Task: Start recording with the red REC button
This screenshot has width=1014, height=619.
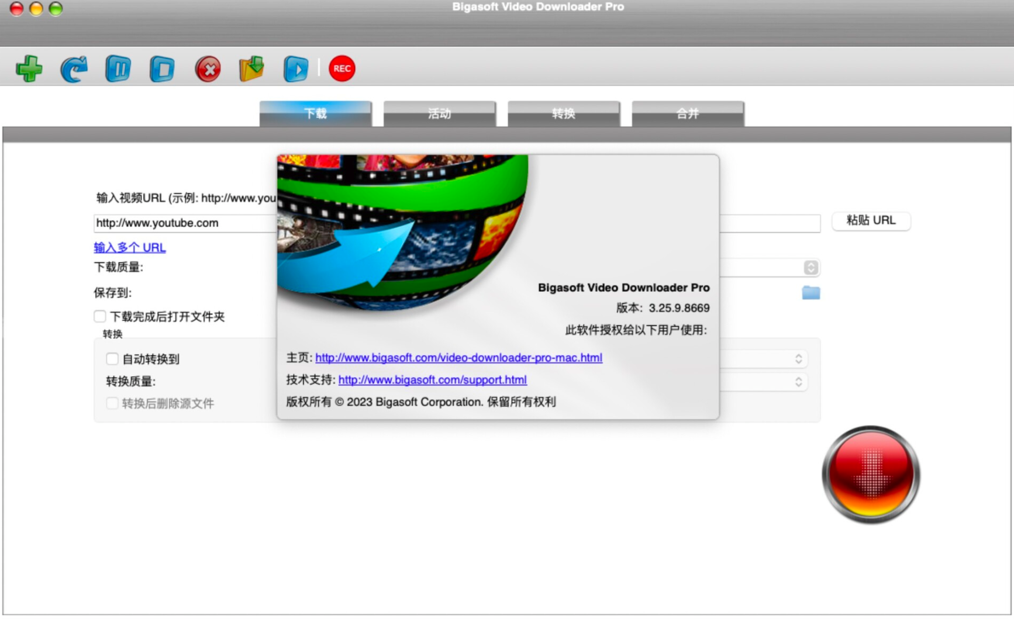Action: [342, 68]
